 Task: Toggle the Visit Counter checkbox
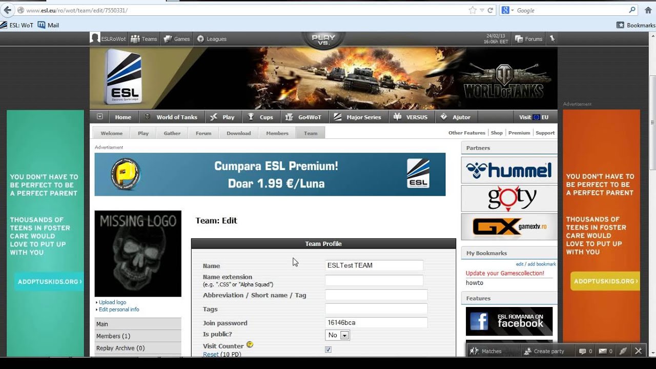[328, 350]
